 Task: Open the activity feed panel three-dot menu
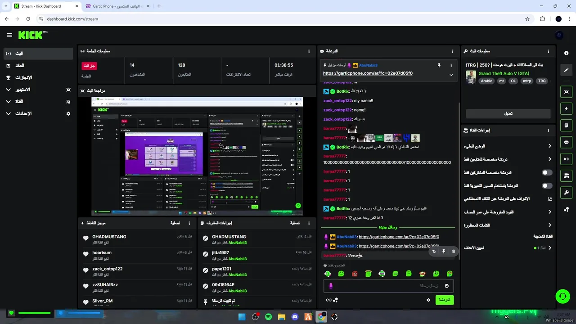[x=189, y=223]
